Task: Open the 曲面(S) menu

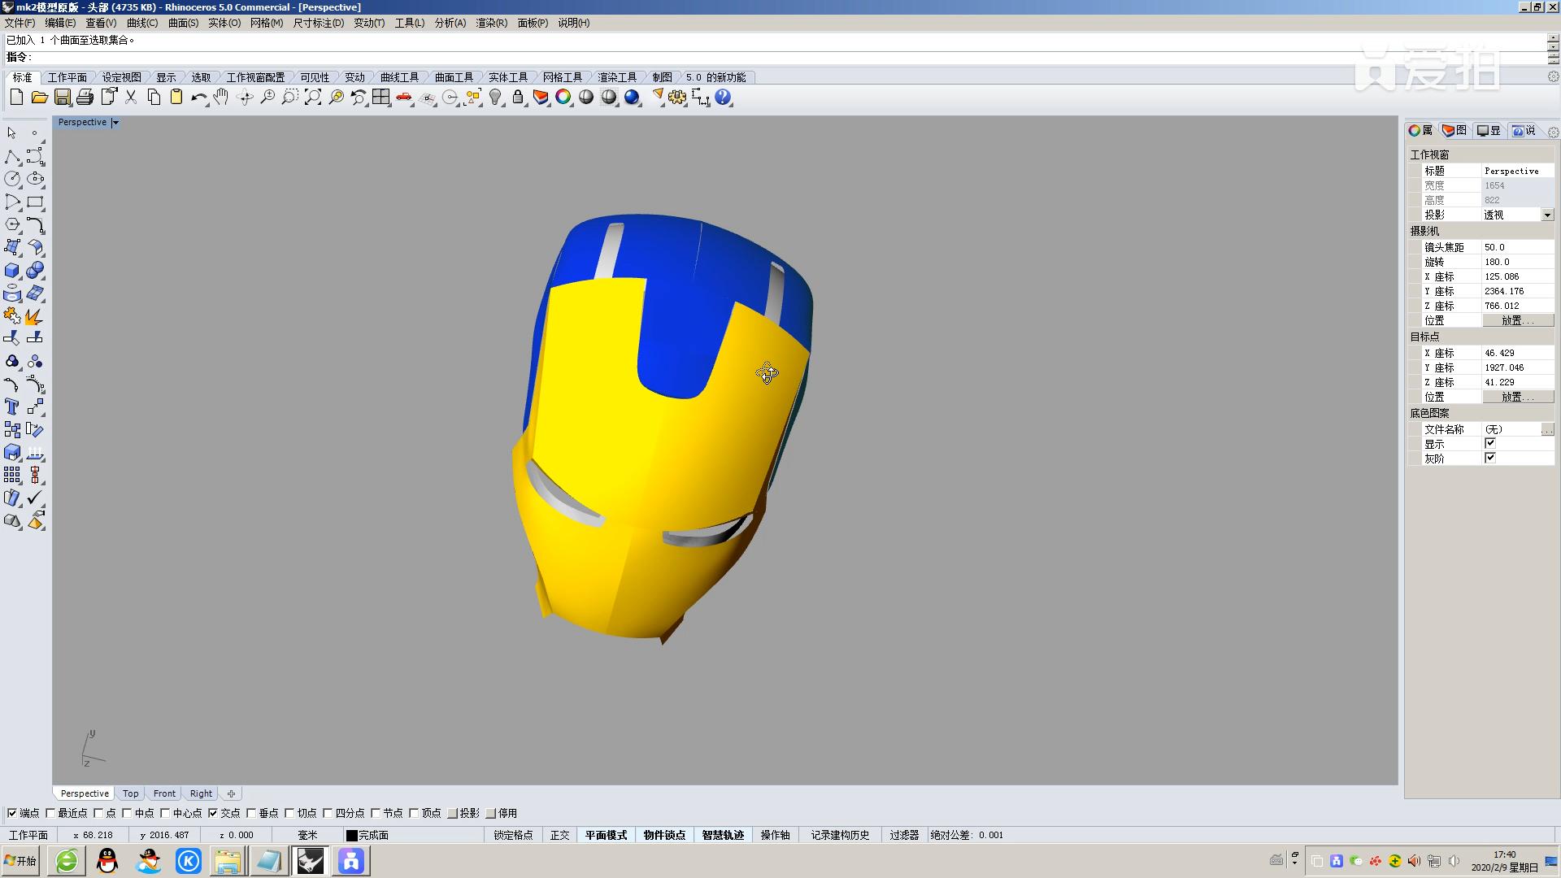Action: [183, 23]
